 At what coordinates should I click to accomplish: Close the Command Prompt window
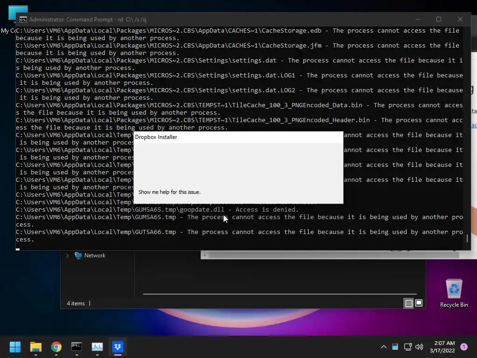pos(460,19)
